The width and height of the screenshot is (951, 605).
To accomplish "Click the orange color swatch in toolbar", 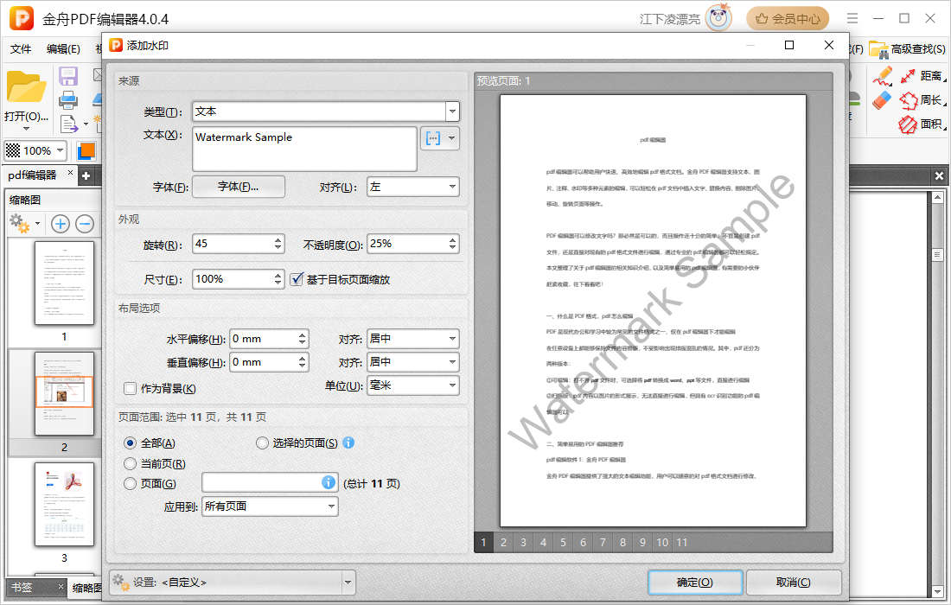I will tap(86, 150).
